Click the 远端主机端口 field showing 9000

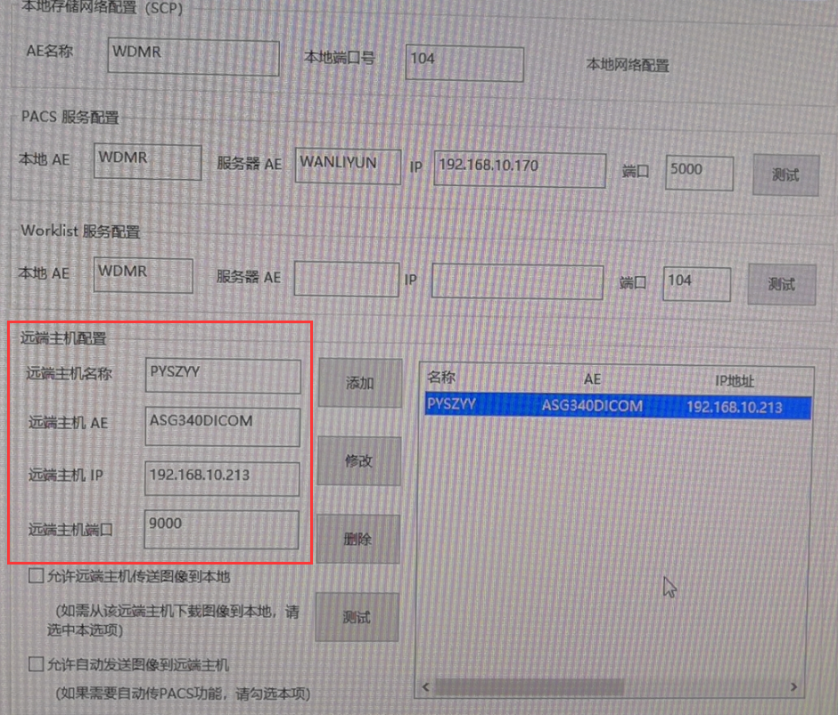[222, 530]
